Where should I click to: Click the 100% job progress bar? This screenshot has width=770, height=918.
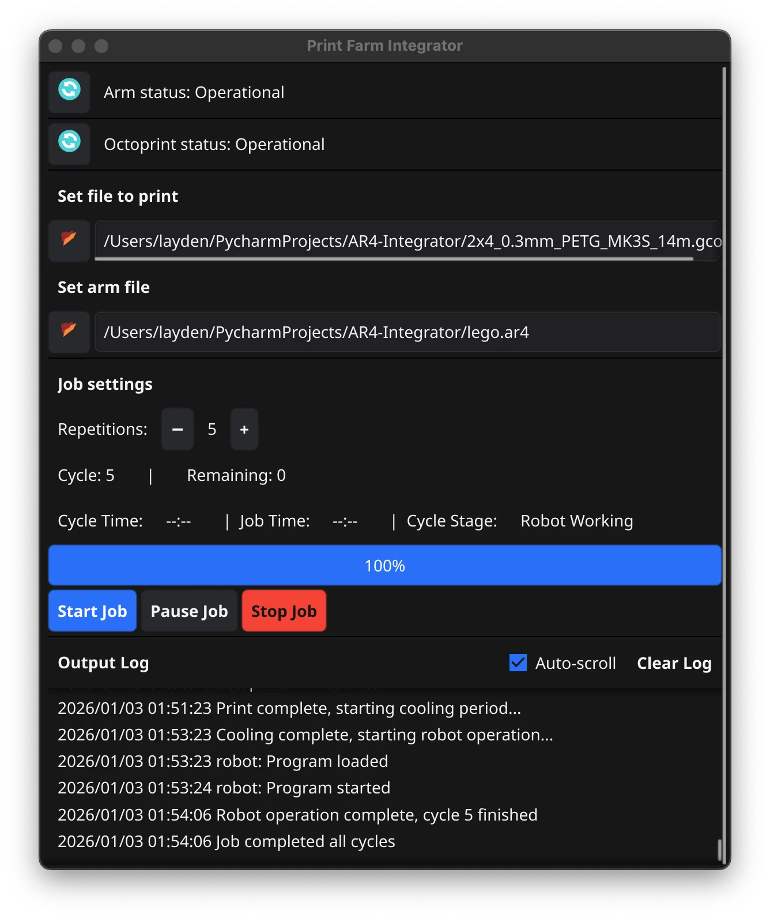point(384,565)
